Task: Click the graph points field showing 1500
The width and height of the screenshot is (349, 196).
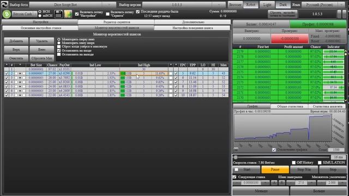Action: coord(336,150)
